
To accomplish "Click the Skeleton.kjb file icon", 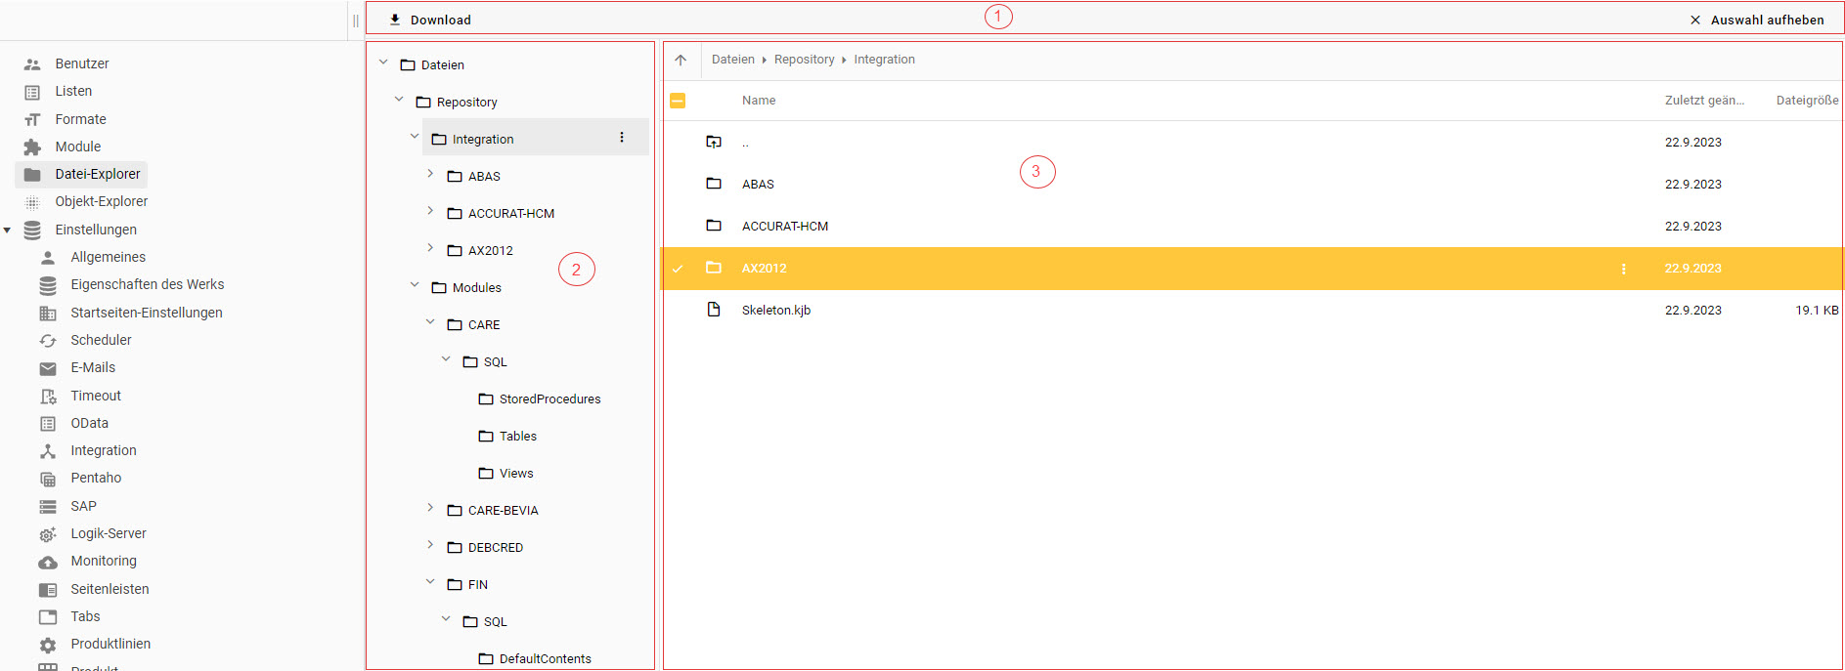I will click(714, 310).
